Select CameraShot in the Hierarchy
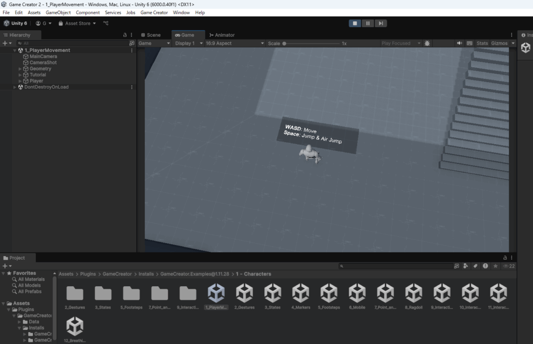 pyautogui.click(x=43, y=62)
